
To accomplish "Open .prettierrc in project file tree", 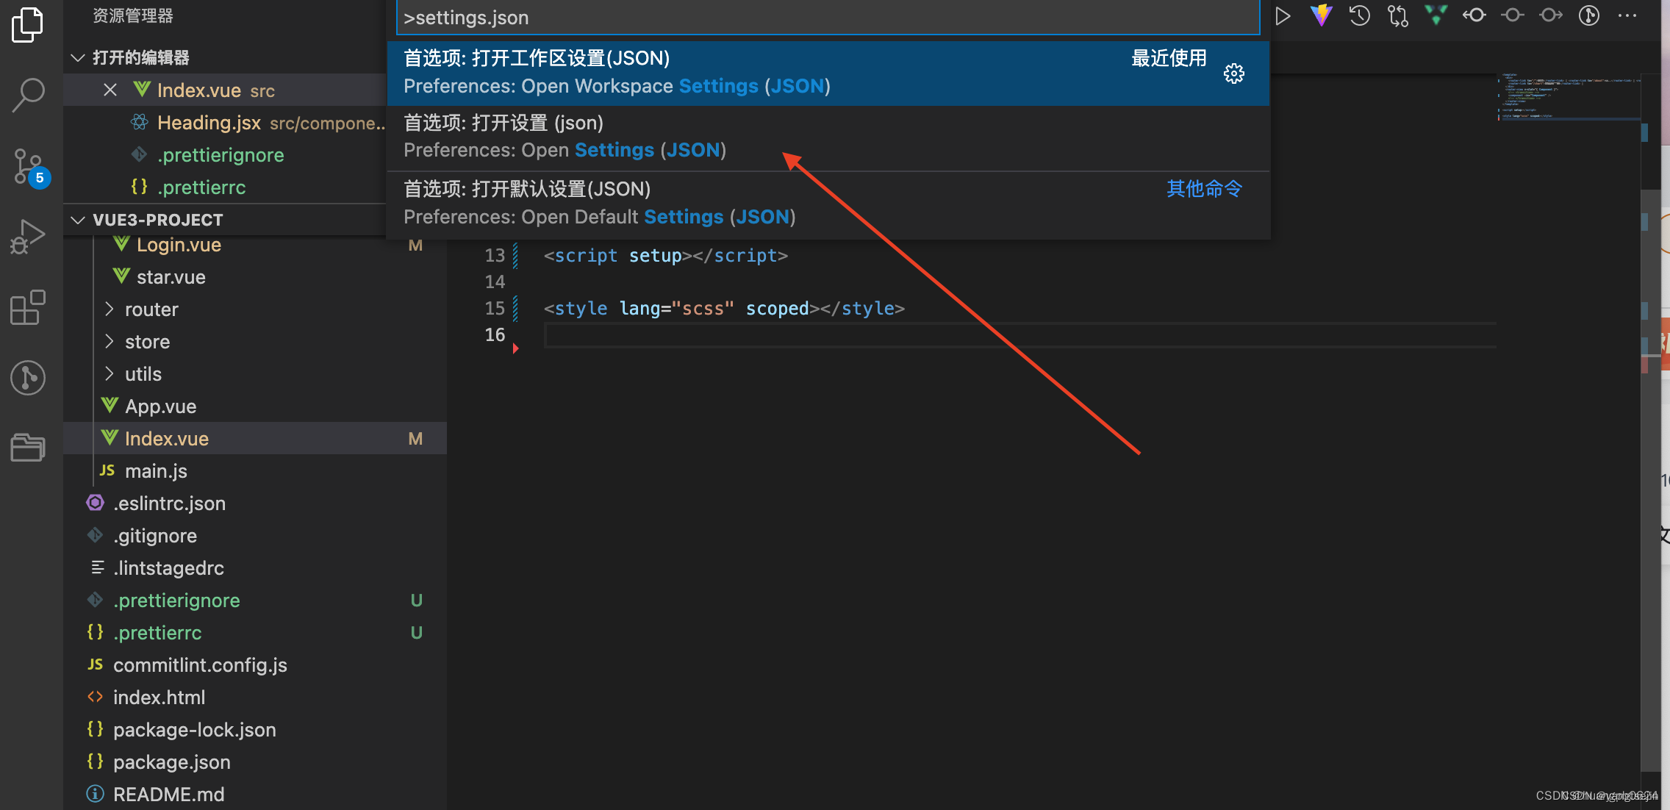I will [255, 632].
